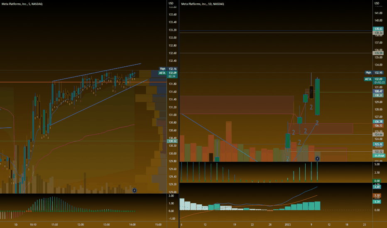The height and width of the screenshot is (228, 387).
Task: Click the green 0.00 indicator label on the daily chart
Action: 377,181
